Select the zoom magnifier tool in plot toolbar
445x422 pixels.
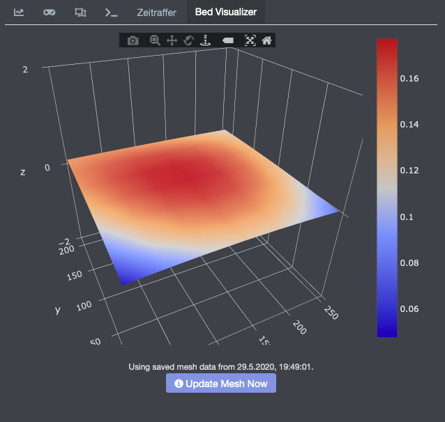coord(155,41)
